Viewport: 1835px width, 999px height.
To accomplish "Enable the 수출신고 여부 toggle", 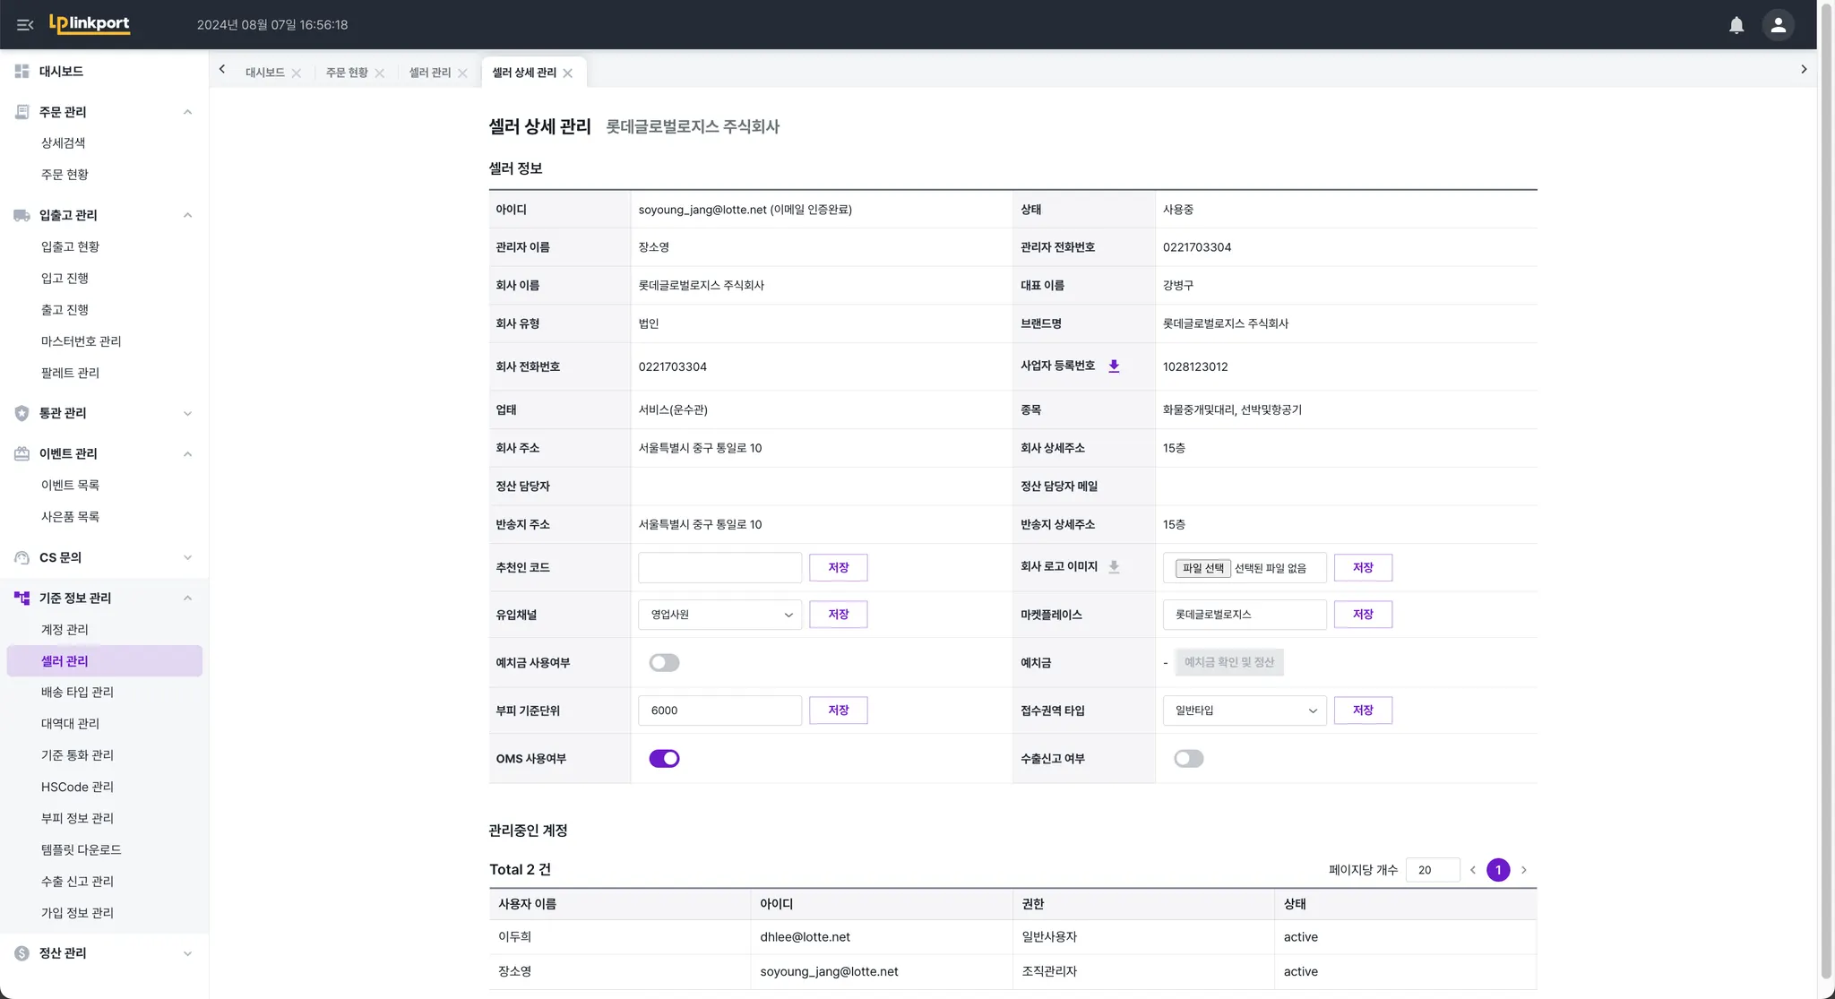I will point(1188,759).
